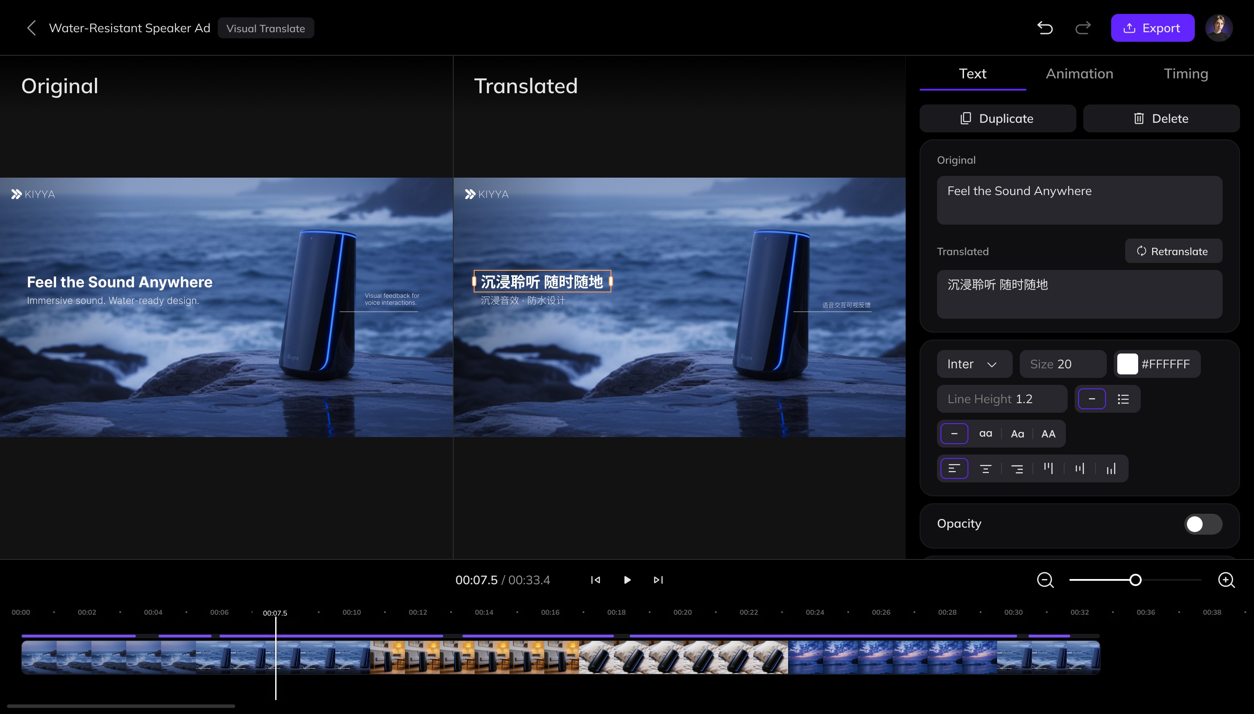
Task: Zoom out the timeline with the magnifier
Action: pos(1045,580)
